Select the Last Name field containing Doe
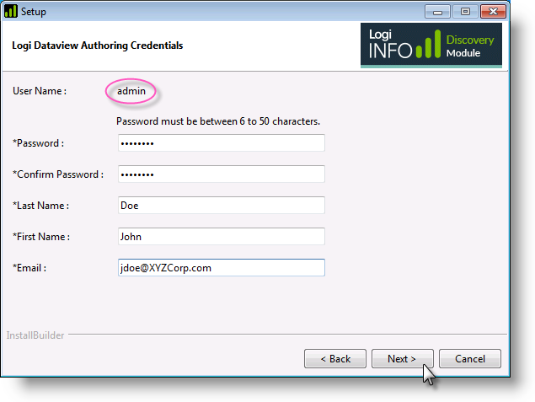 (x=222, y=206)
